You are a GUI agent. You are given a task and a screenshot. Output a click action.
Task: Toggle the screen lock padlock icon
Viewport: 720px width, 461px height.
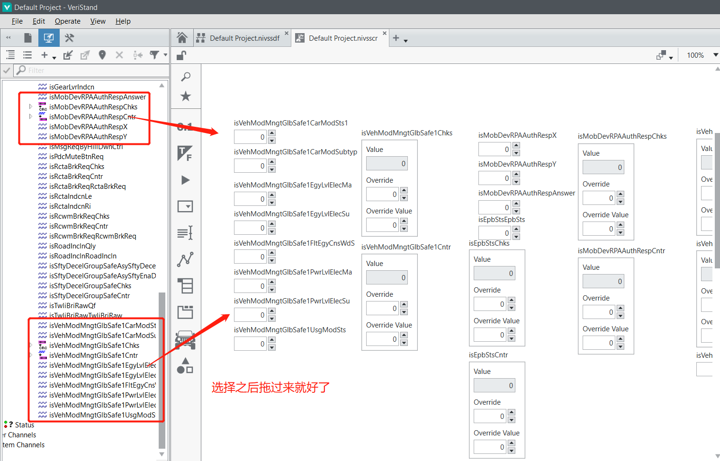coord(181,55)
